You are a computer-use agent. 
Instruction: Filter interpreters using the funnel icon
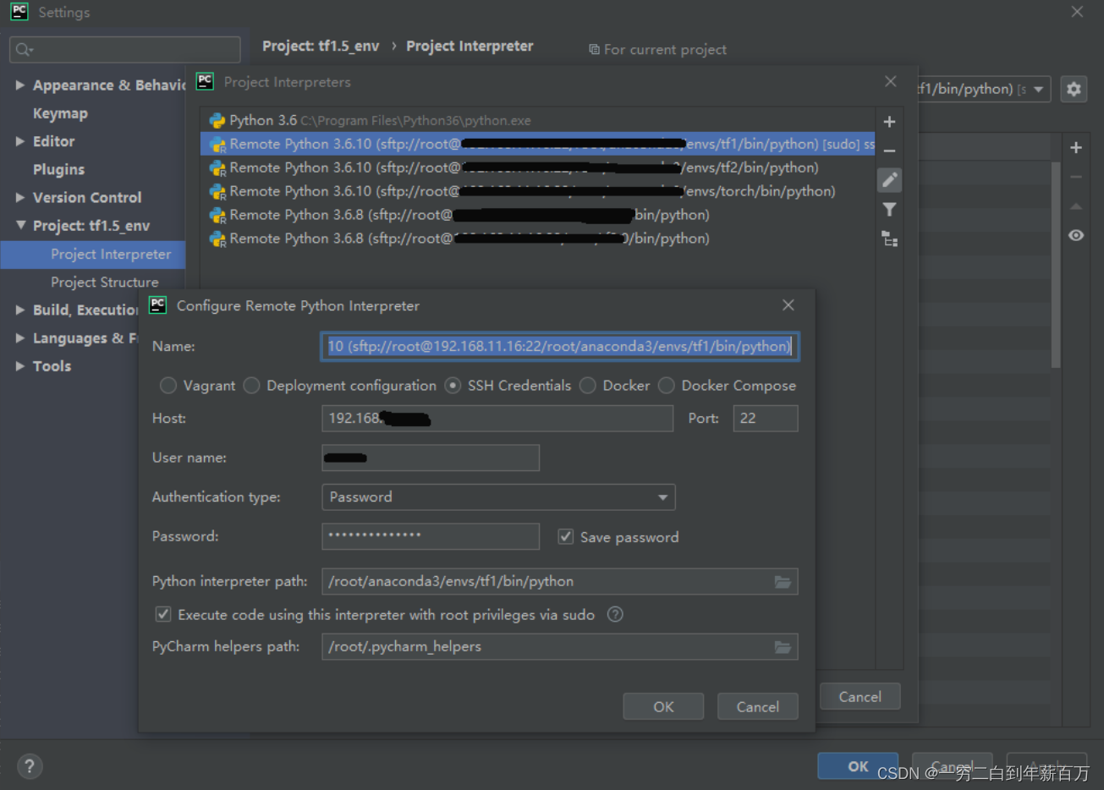tap(889, 209)
